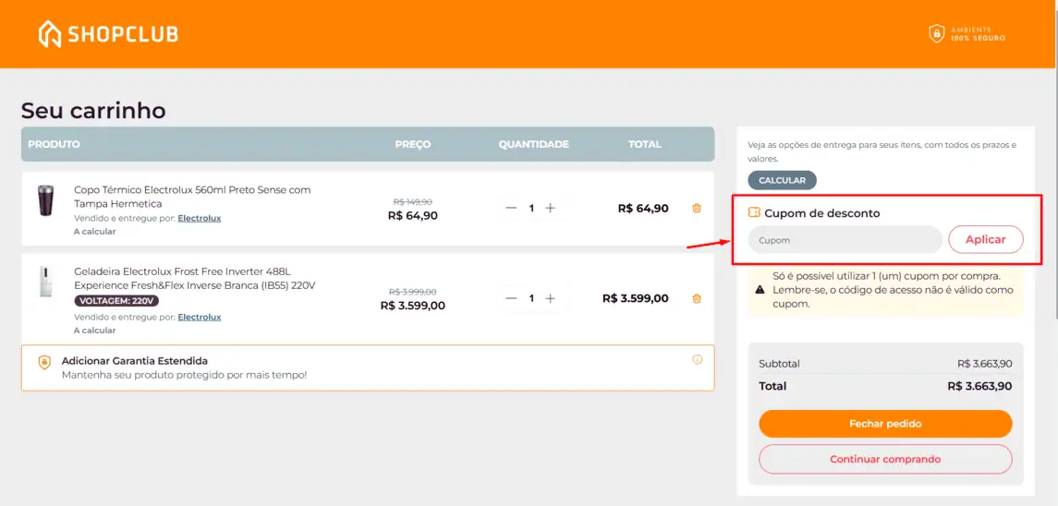The height and width of the screenshot is (506, 1058).
Task: Expand Adicionar Garantia Estendida banner
Action: click(x=368, y=367)
